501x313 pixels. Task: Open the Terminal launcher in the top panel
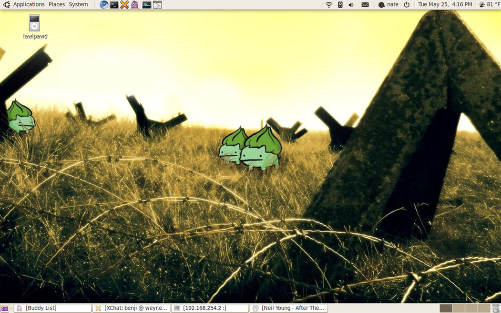coord(114,5)
